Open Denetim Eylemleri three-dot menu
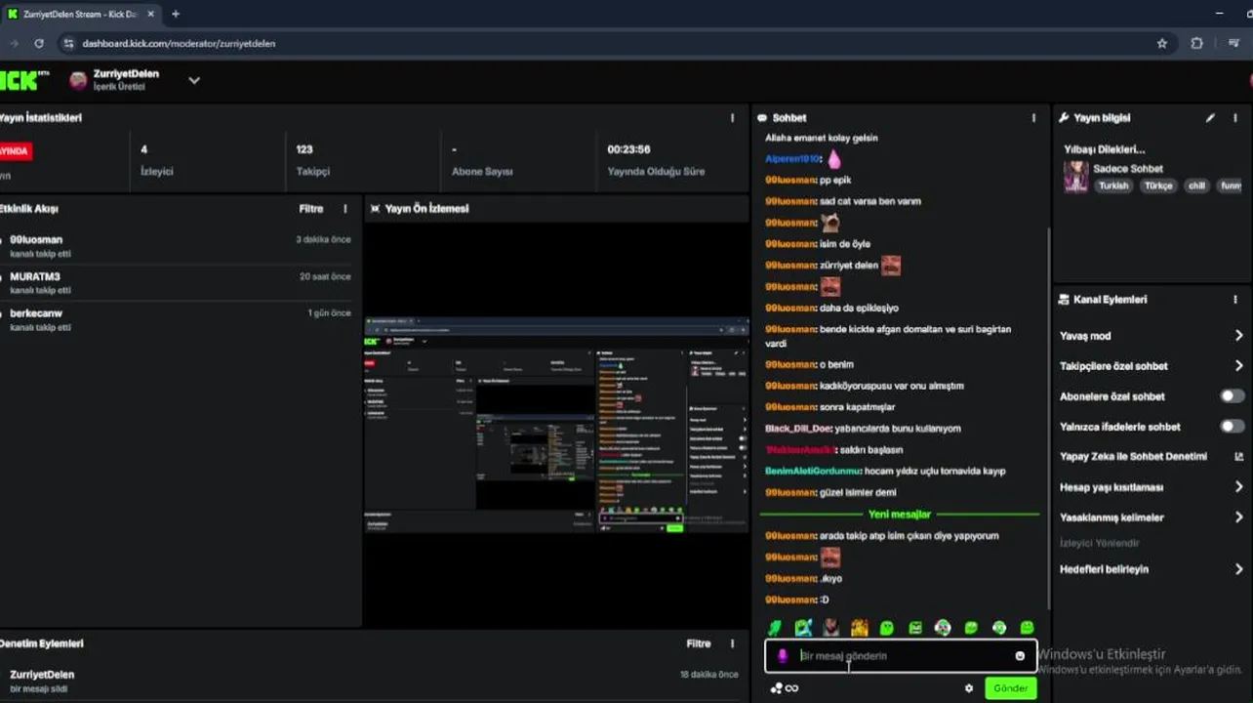The height and width of the screenshot is (703, 1253). pos(733,643)
